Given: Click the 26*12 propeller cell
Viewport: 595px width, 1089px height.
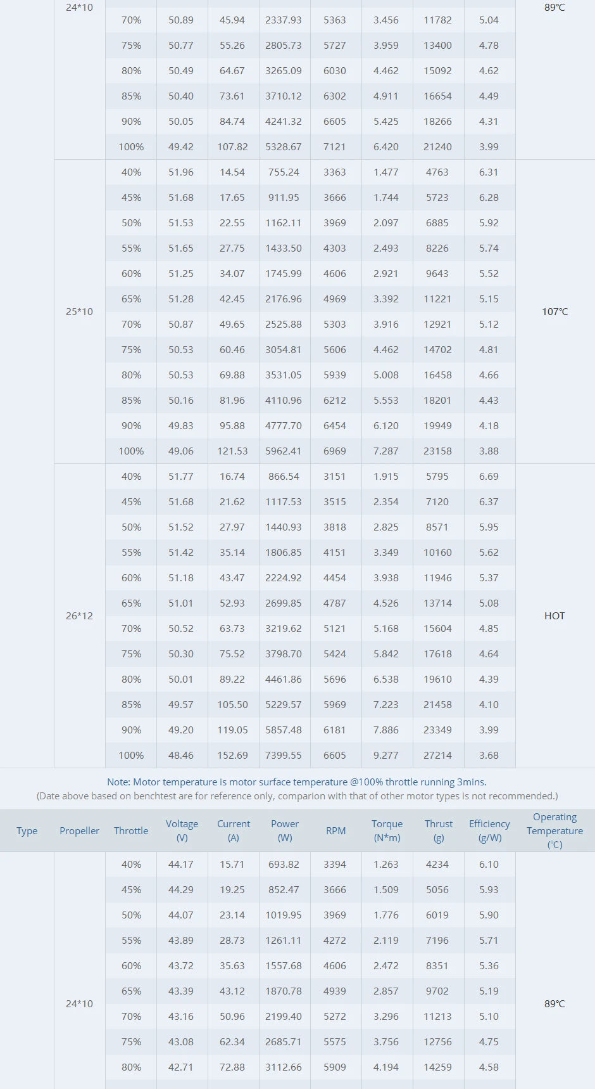Looking at the screenshot, I should pyautogui.click(x=79, y=615).
